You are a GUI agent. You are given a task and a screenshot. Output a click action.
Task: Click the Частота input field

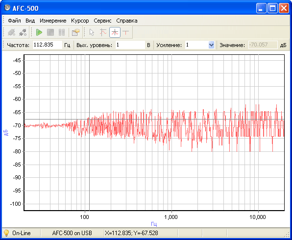click(48, 45)
